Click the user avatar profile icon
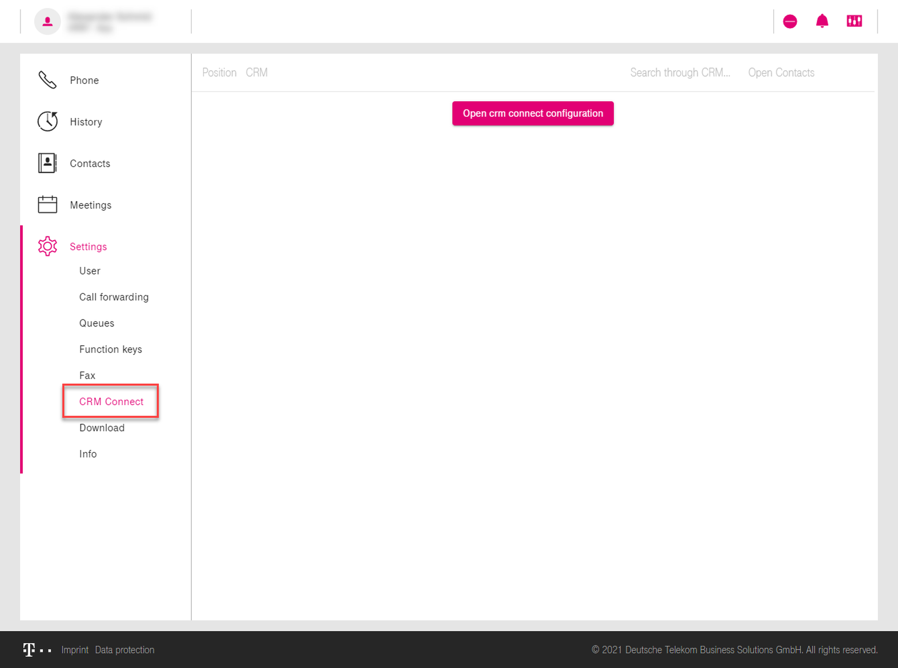This screenshot has height=668, width=898. (x=48, y=21)
